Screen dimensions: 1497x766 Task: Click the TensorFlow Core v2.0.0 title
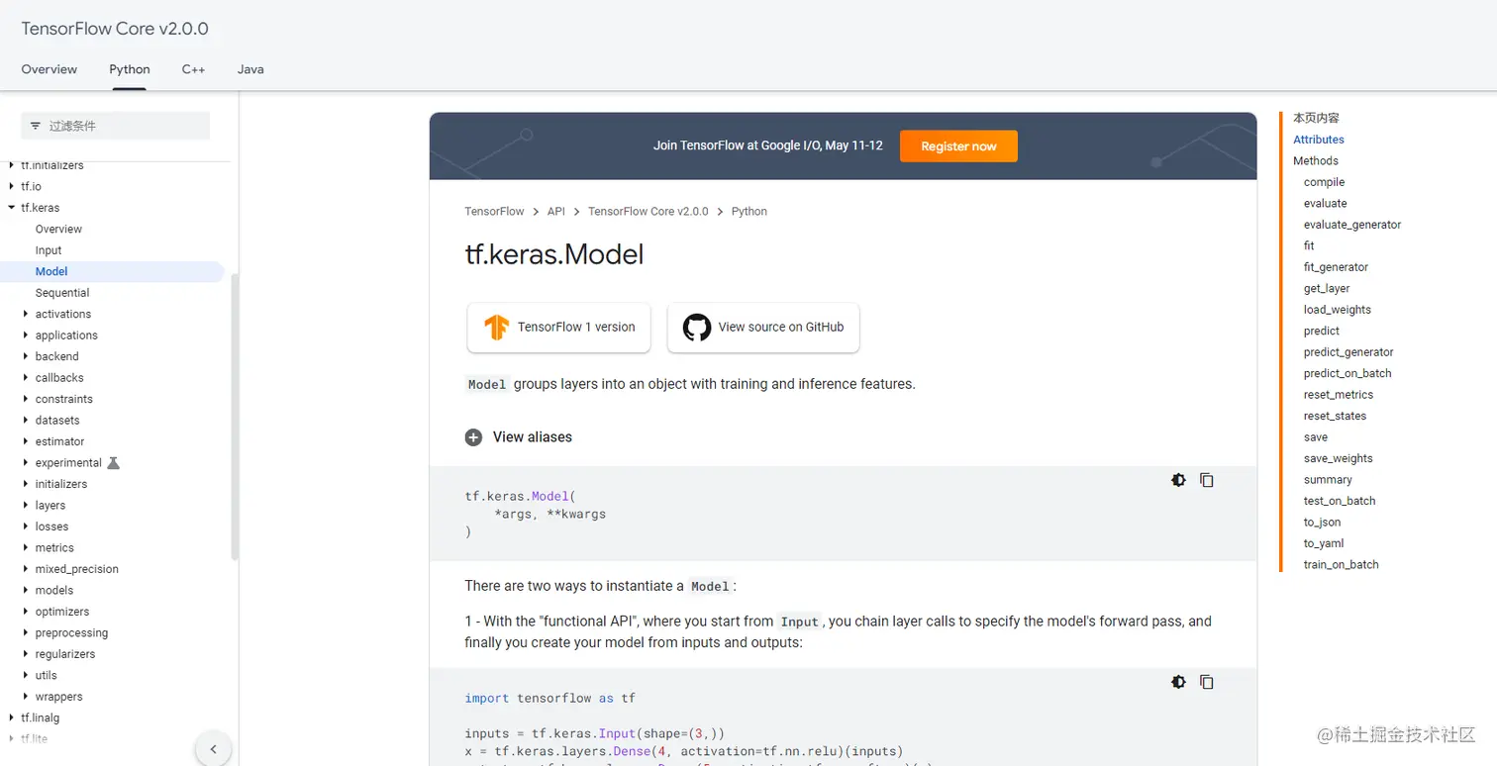coord(115,29)
